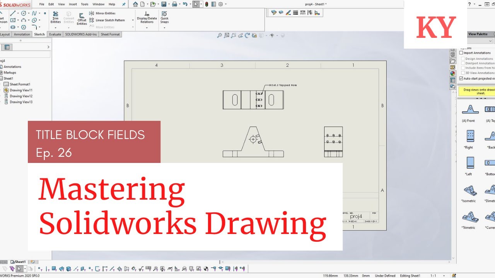Switch to the Sheet Format tab
The height and width of the screenshot is (278, 495).
tap(110, 34)
